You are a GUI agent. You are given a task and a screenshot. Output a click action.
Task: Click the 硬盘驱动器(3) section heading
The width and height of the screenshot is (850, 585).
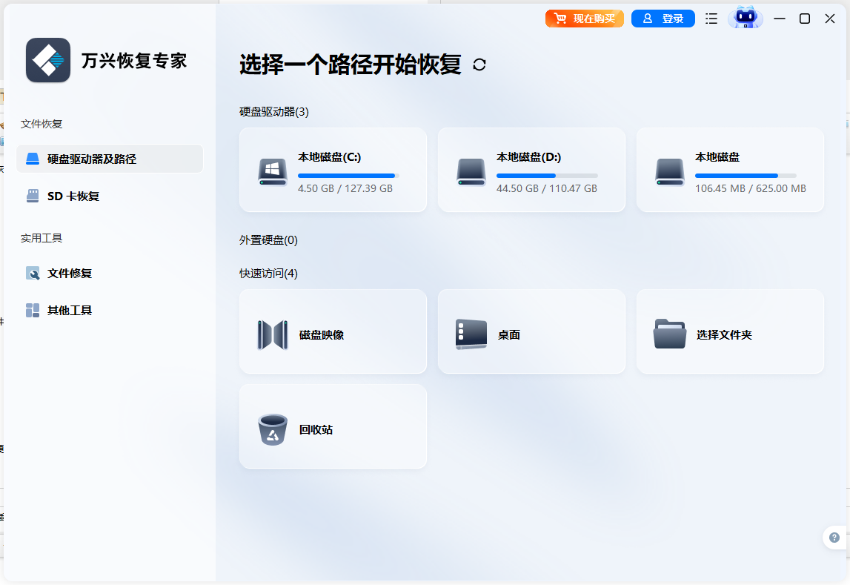coord(274,112)
